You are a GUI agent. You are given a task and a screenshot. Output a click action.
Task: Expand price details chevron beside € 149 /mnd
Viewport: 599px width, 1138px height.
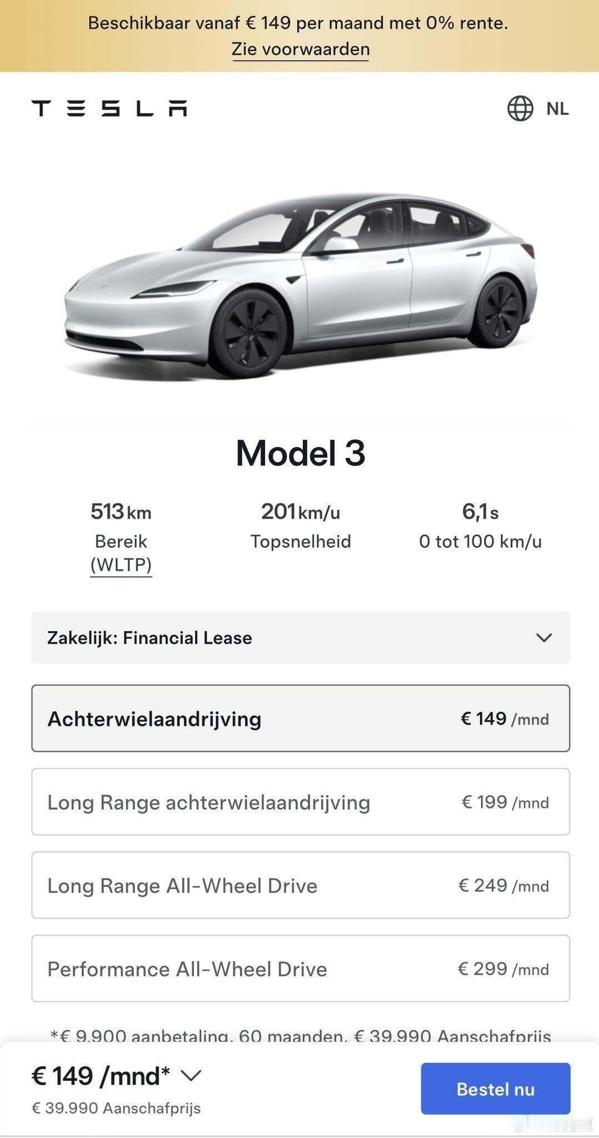[x=191, y=1076]
